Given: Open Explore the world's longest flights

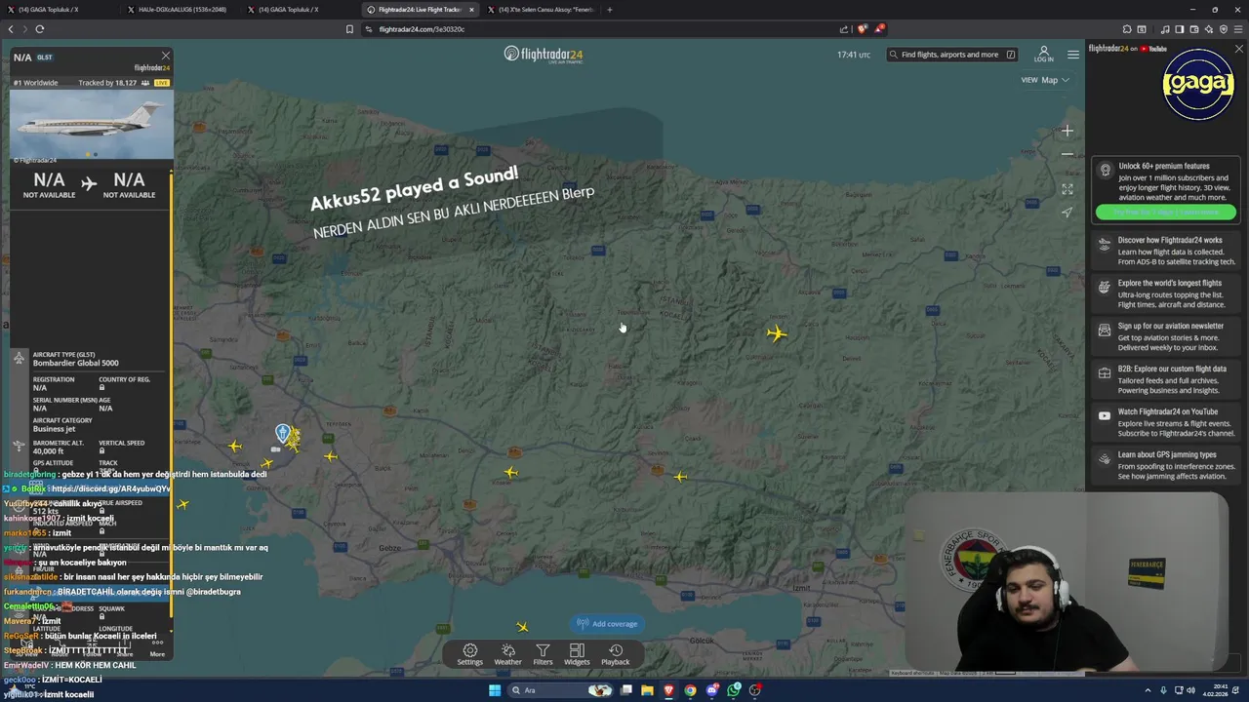Looking at the screenshot, I should (1166, 293).
